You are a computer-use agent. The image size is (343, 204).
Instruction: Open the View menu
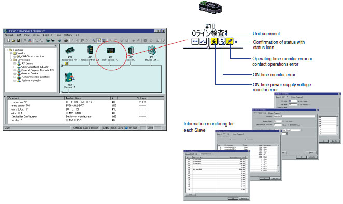coord(27,35)
